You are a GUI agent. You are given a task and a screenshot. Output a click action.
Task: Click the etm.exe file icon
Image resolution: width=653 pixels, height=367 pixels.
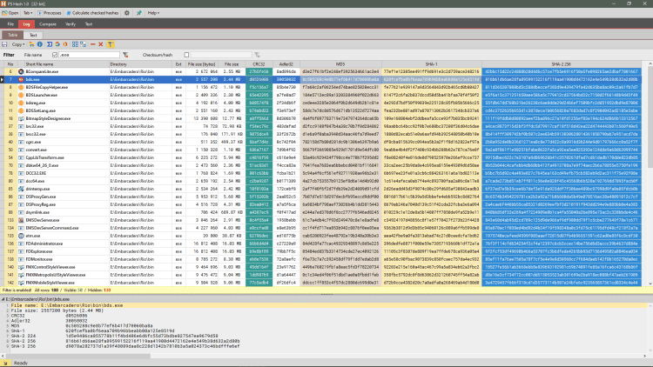click(x=21, y=236)
